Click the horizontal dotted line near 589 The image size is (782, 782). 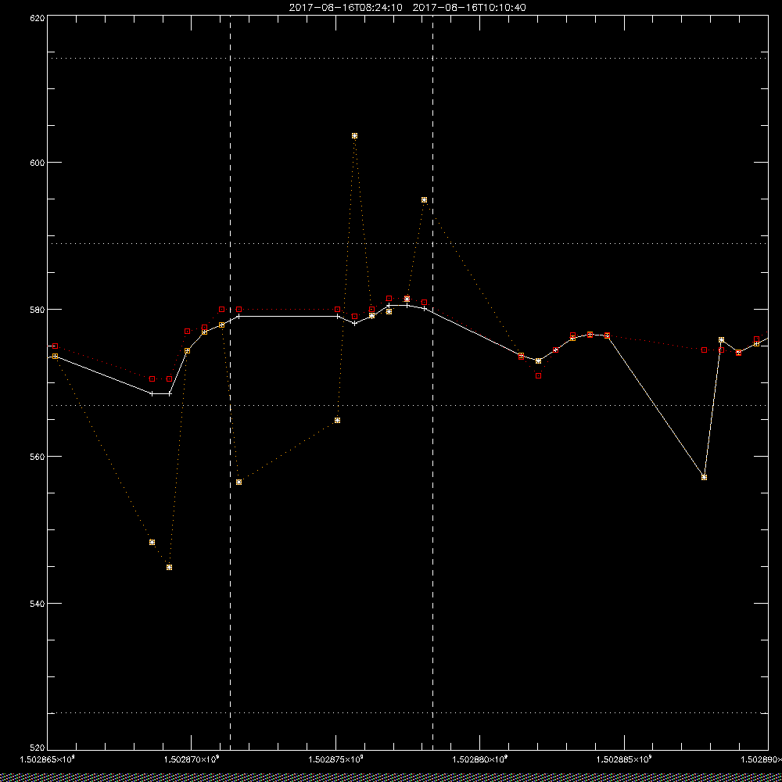[407, 244]
